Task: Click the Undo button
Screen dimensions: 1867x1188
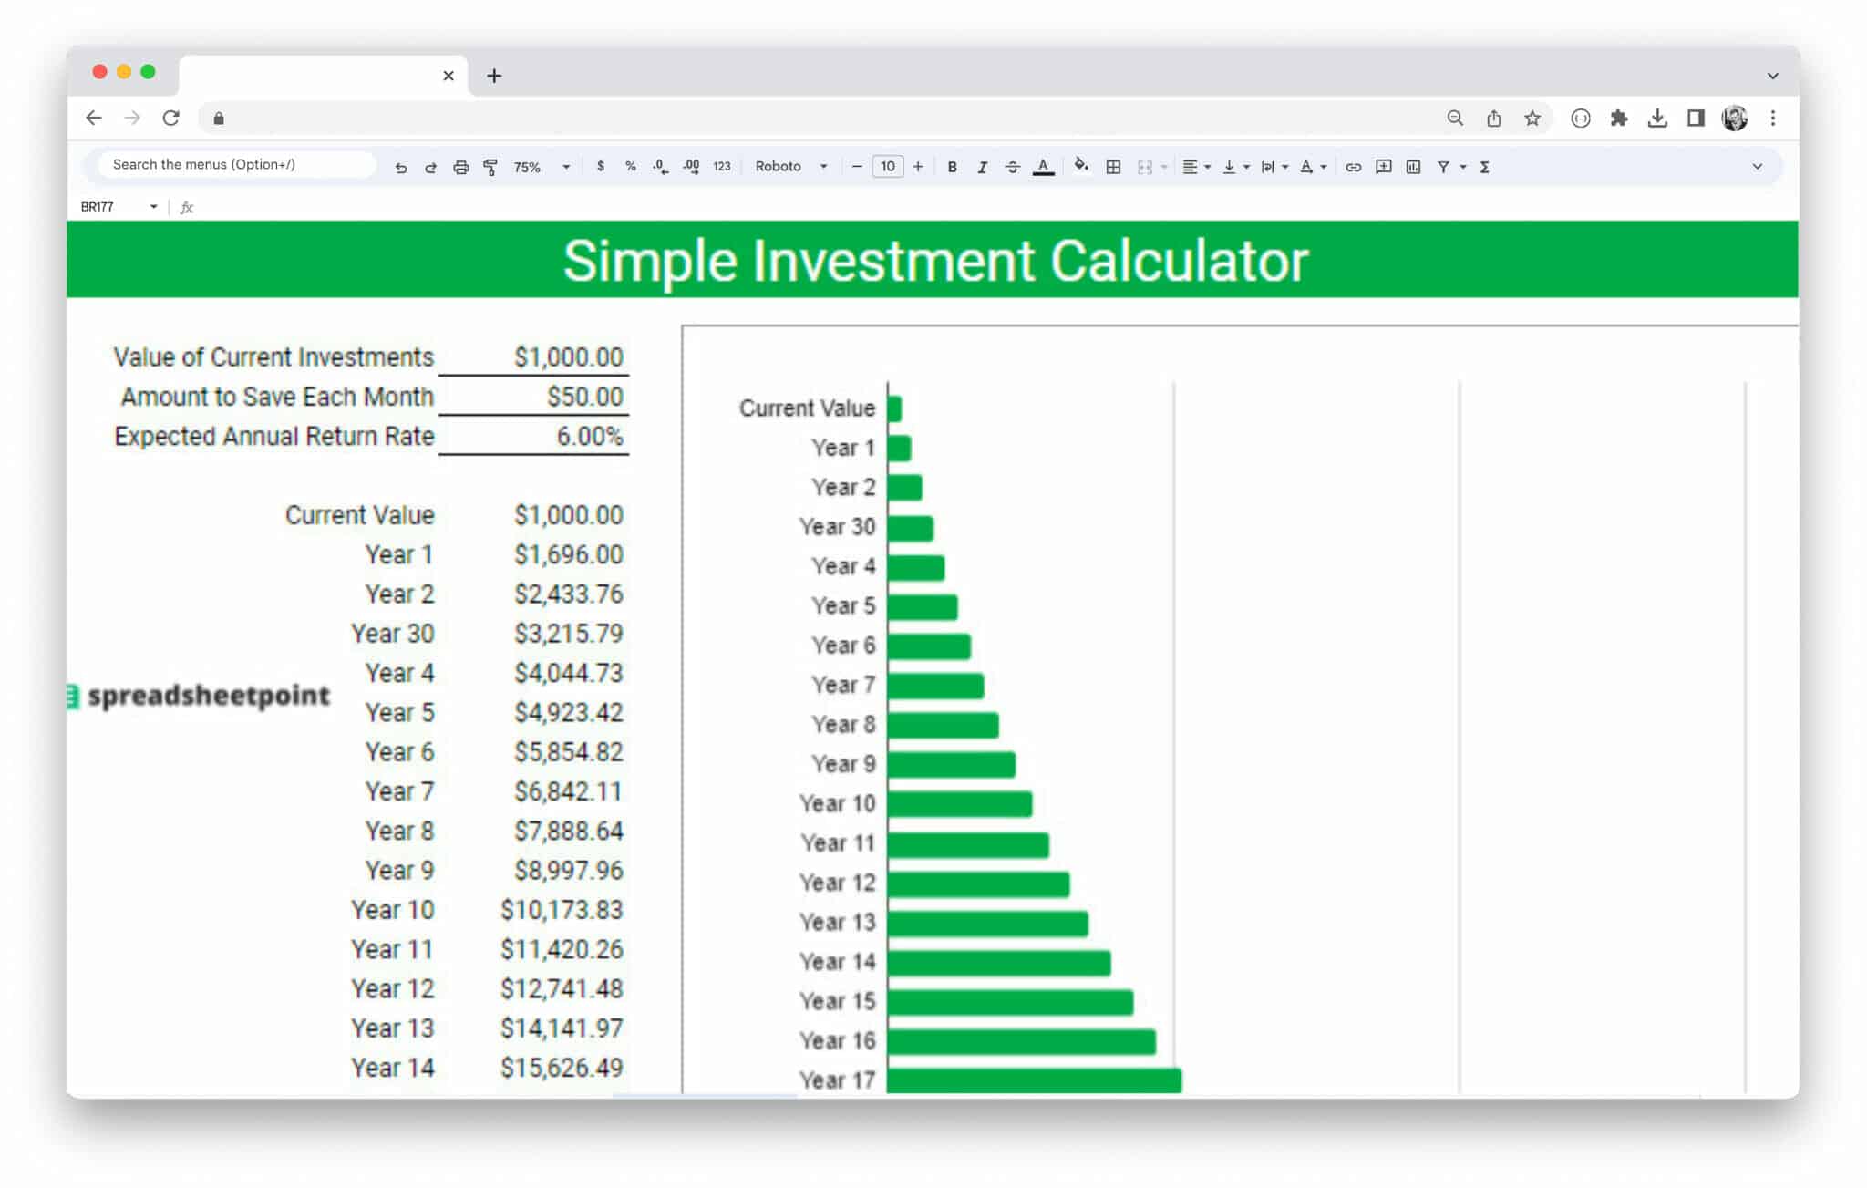Action: [x=401, y=167]
